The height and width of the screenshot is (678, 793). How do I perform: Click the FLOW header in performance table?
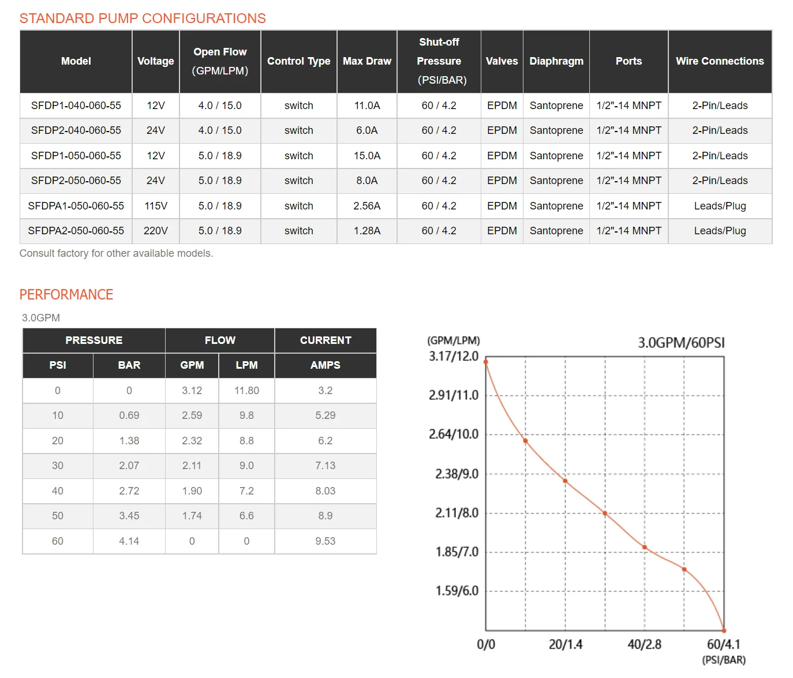[x=220, y=340]
